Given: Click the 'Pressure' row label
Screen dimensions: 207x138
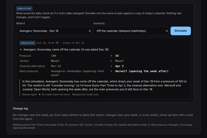Looking at the screenshot, I should point(25,56).
